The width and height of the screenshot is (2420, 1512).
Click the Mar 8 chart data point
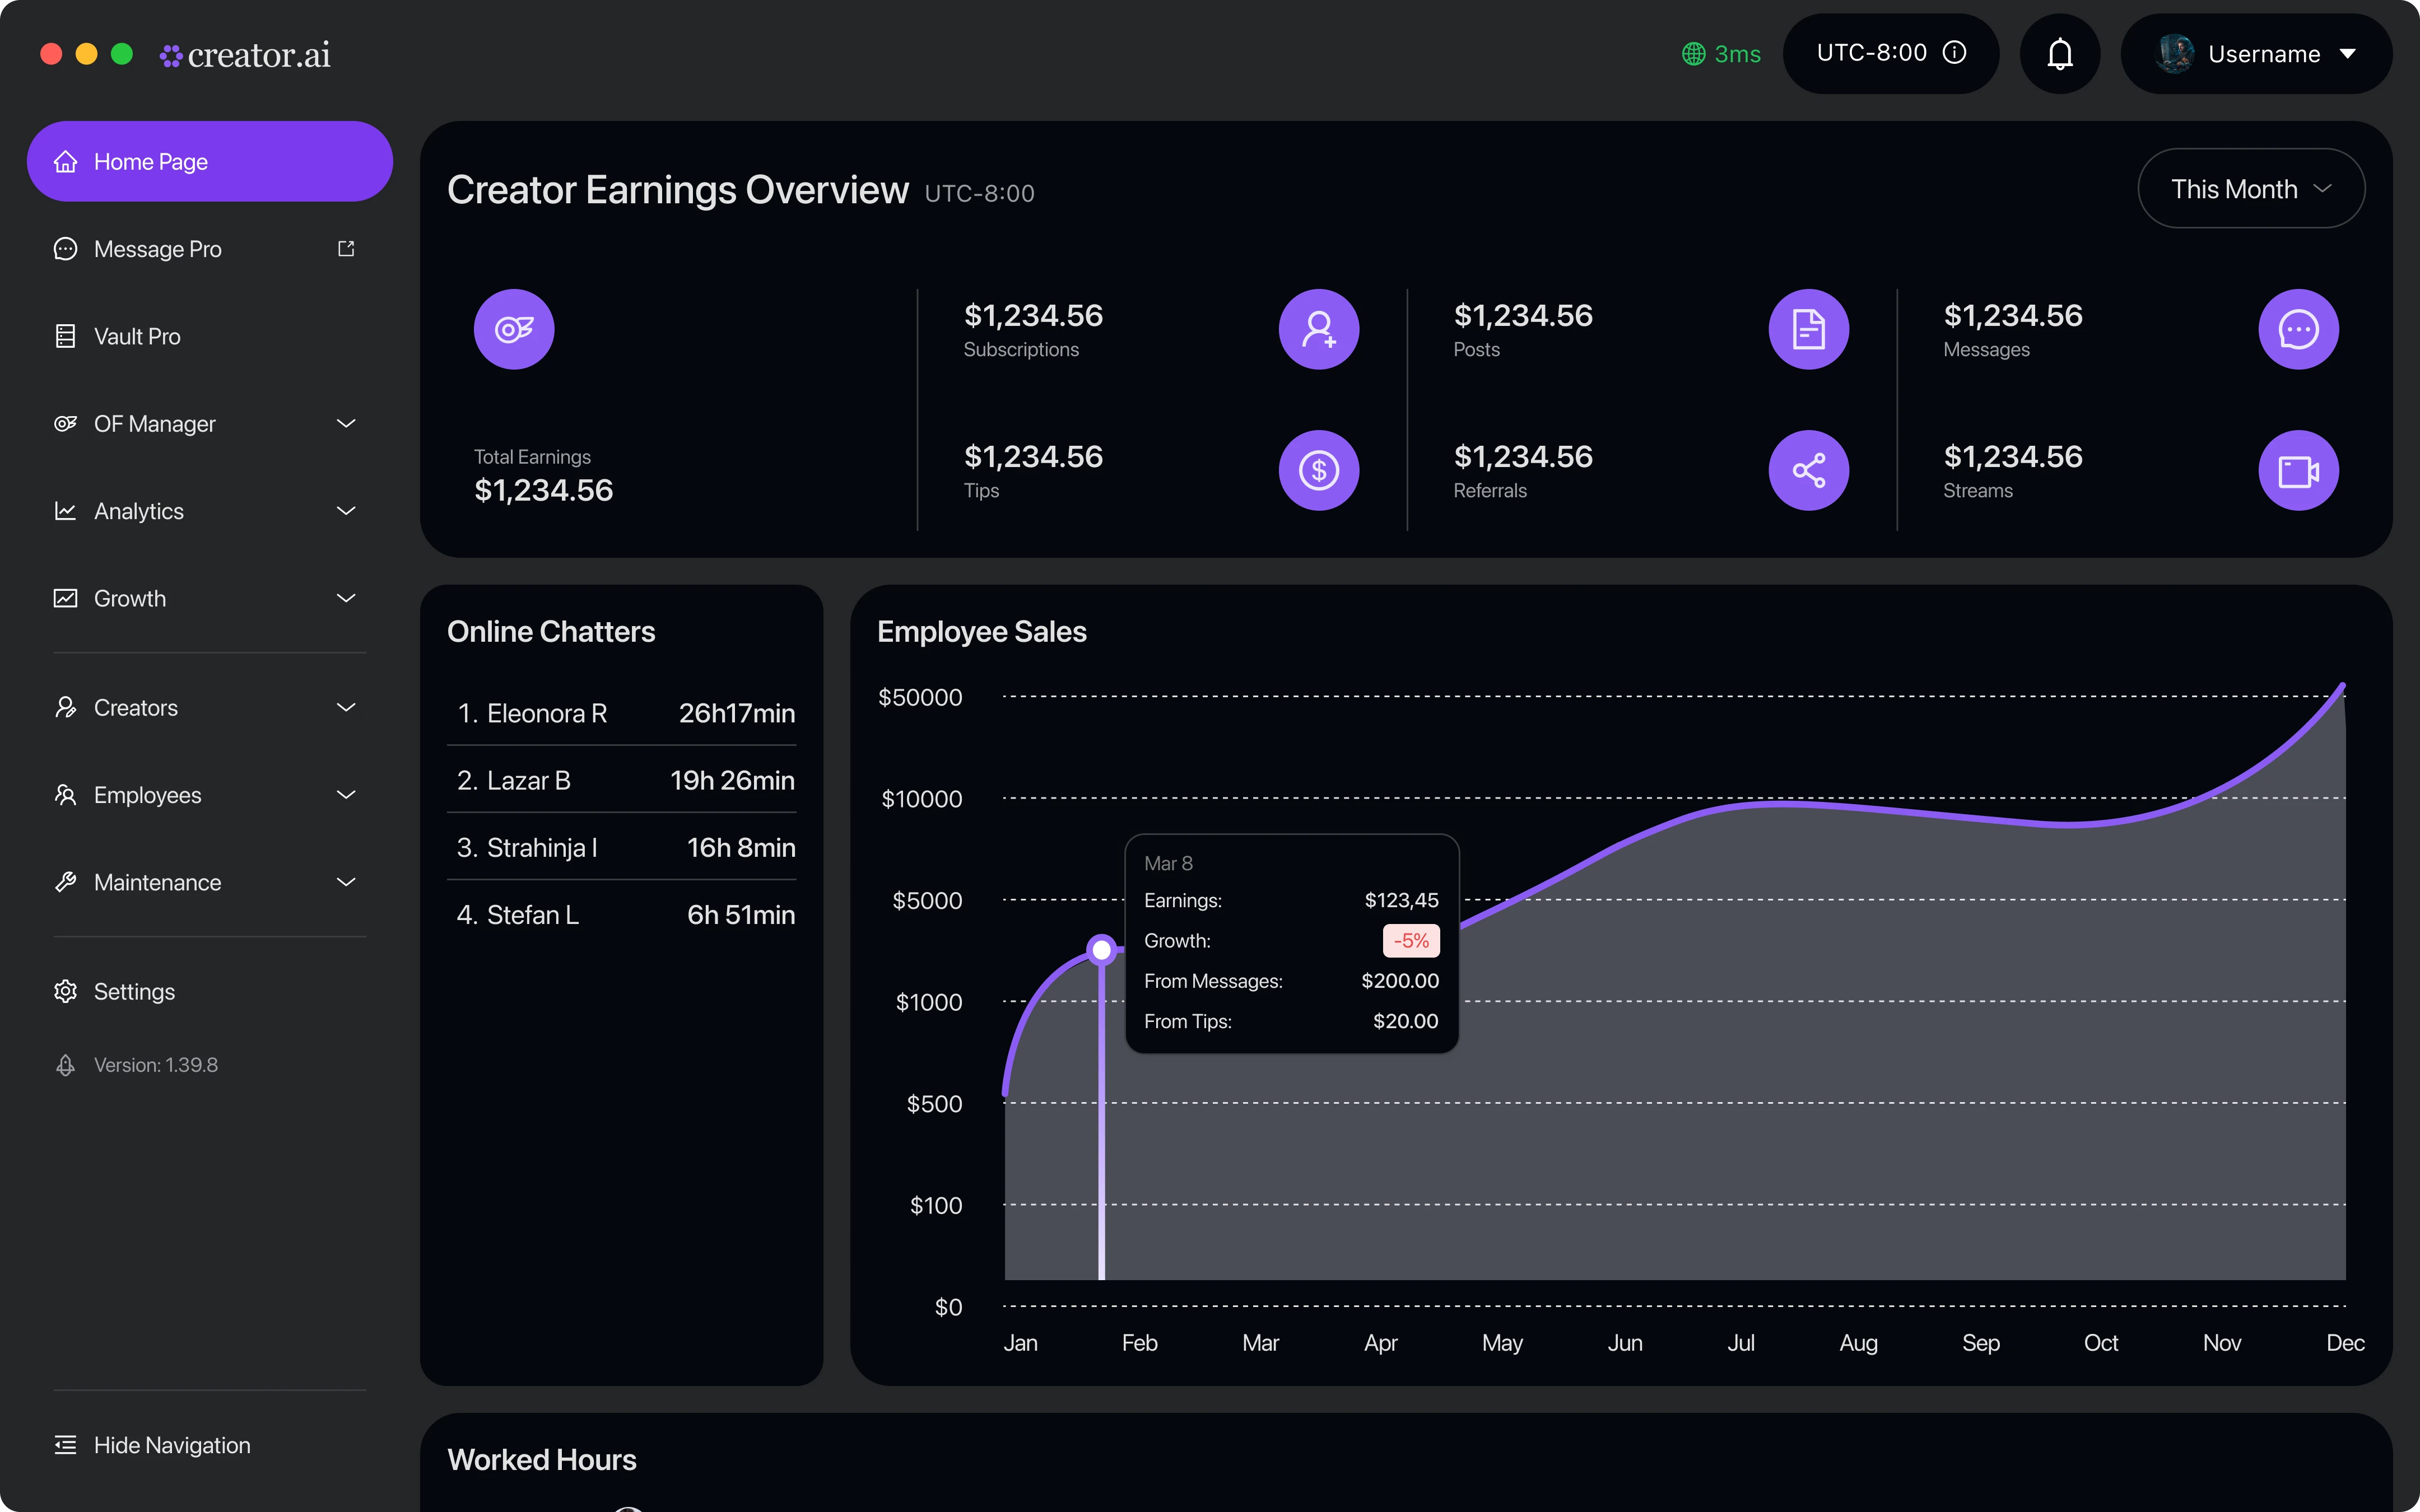point(1101,949)
